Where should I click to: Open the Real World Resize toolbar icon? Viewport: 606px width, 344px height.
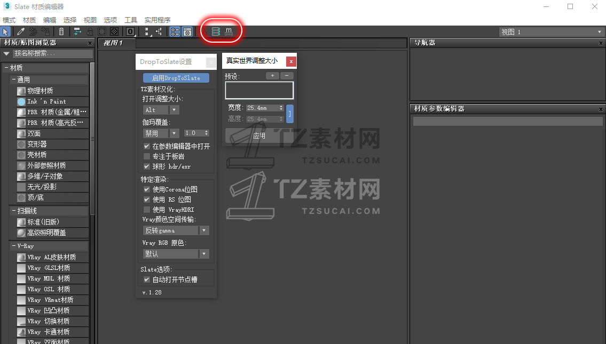pyautogui.click(x=229, y=31)
